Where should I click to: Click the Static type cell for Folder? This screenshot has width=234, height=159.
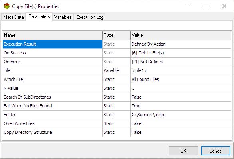(117, 115)
